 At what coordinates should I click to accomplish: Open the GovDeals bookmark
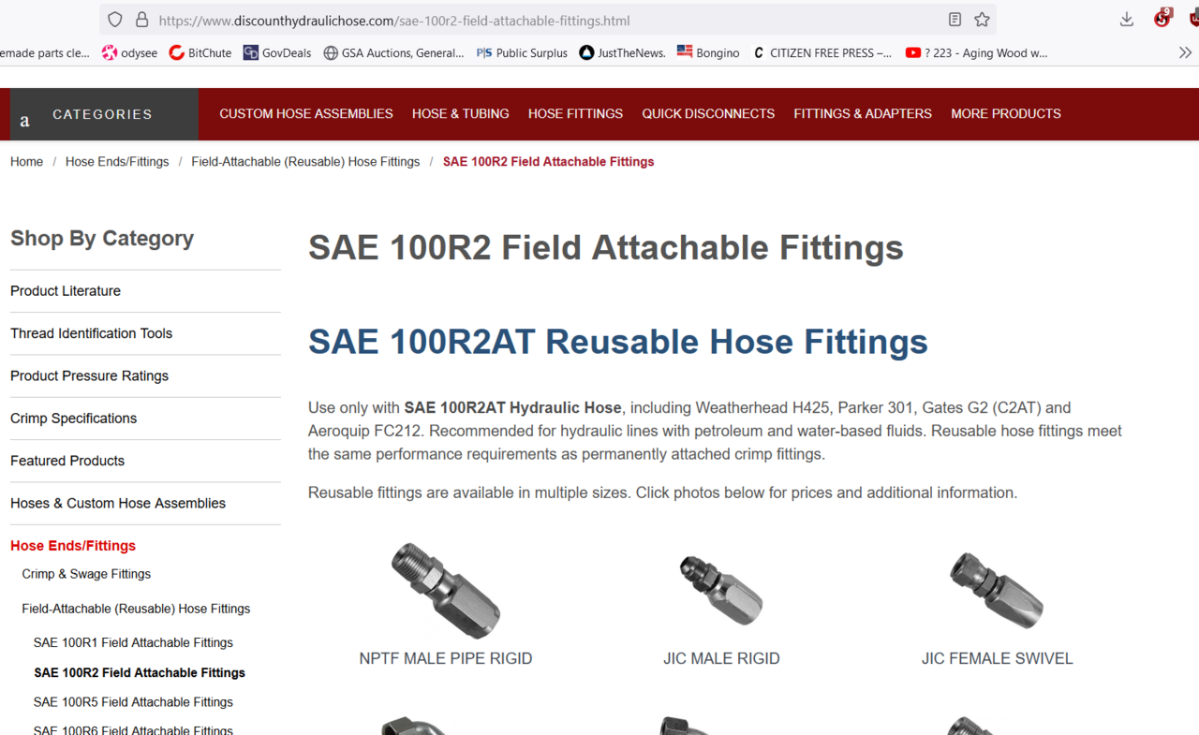point(277,53)
